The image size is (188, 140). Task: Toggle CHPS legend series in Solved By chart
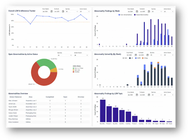[x=138, y=58]
